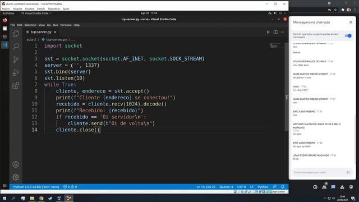Click the aula-2 breadcrumb folder
359x202 pixels.
tap(31, 40)
